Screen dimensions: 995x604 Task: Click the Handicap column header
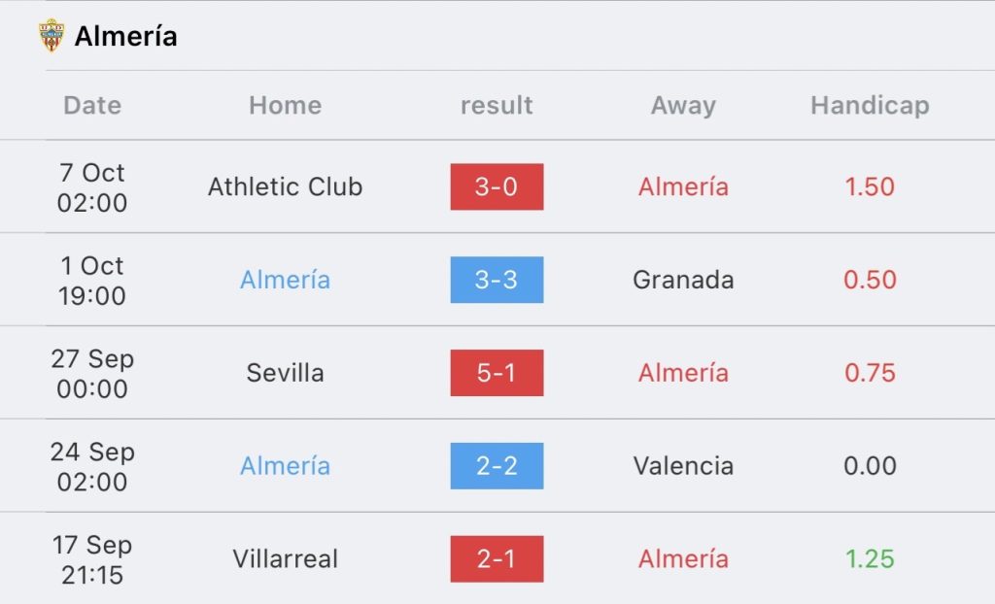(870, 105)
